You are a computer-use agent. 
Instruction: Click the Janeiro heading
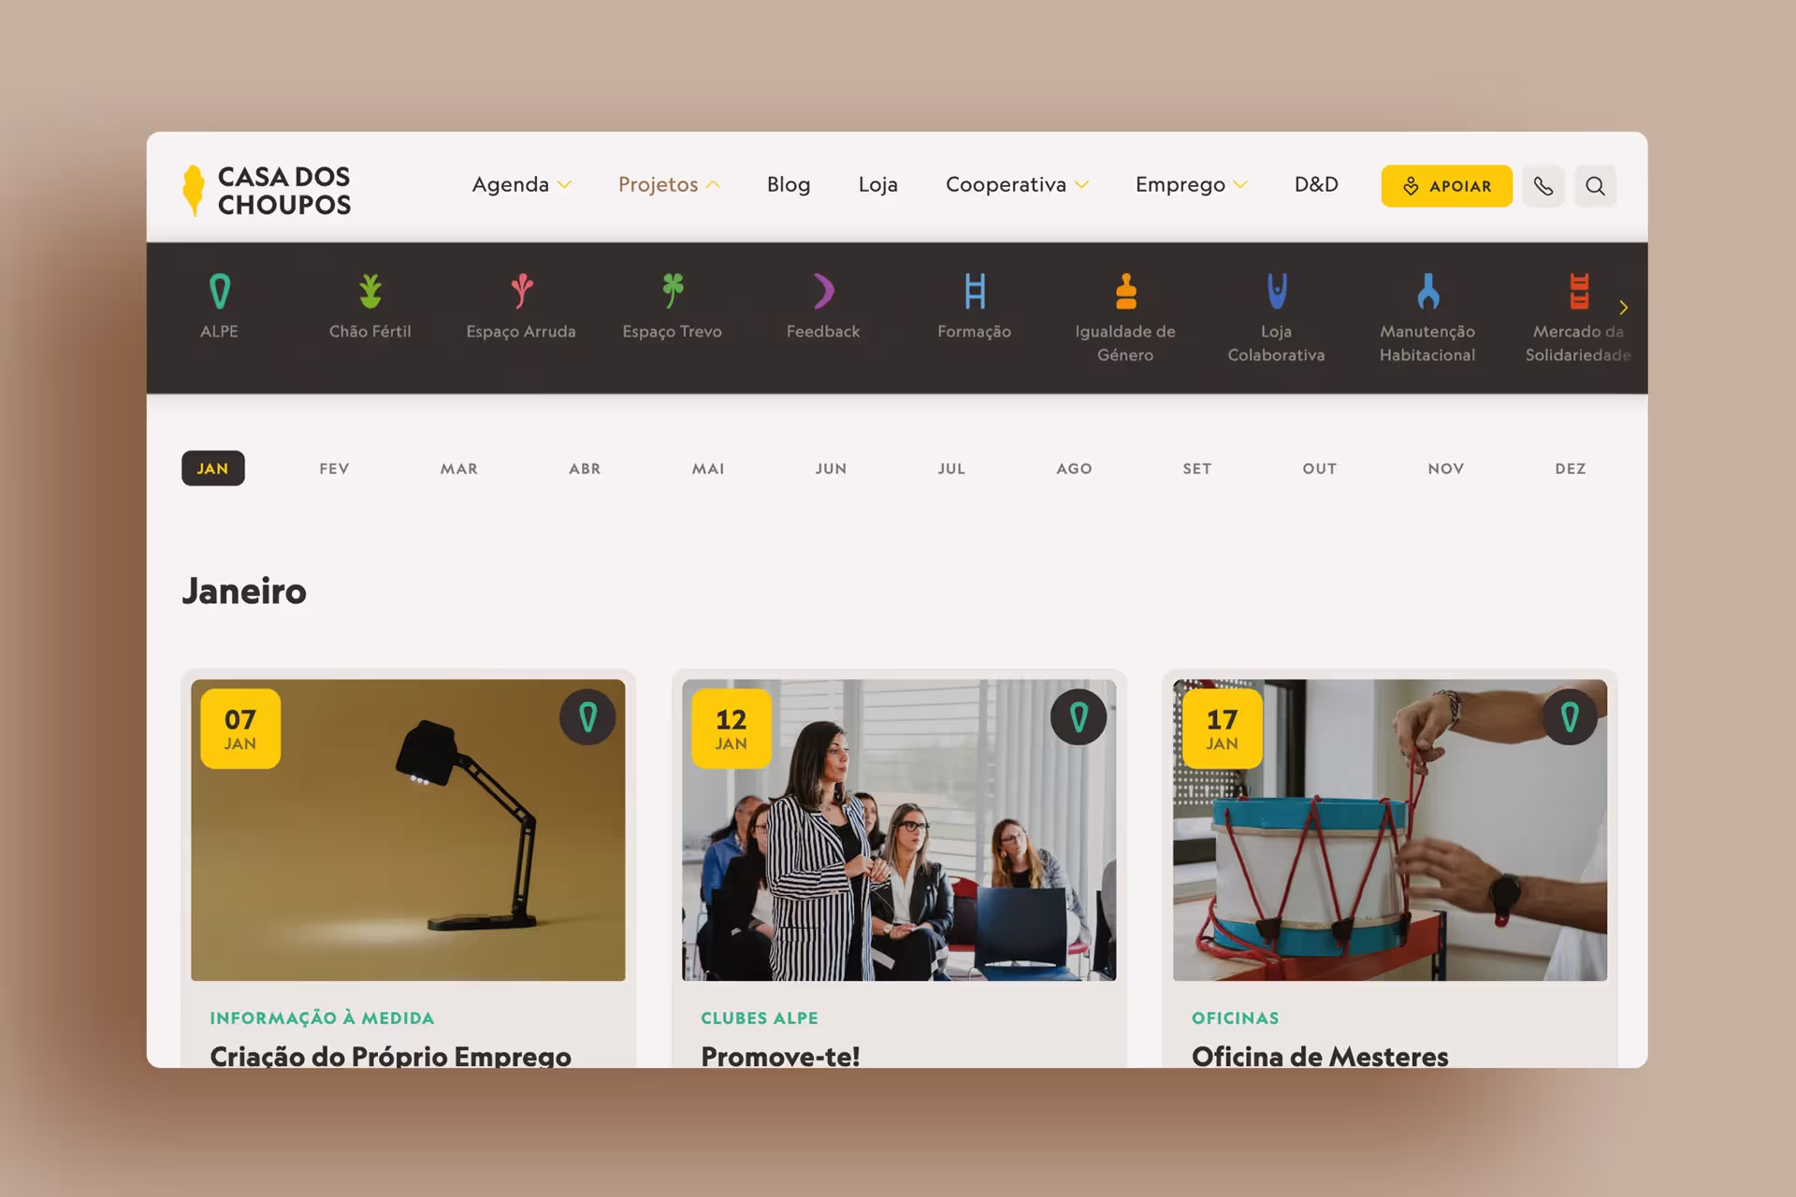pyautogui.click(x=244, y=591)
